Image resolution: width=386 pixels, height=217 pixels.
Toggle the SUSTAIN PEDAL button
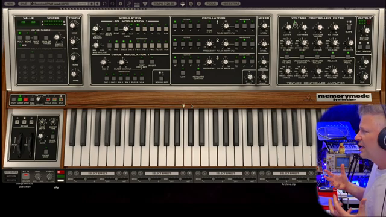click(347, 57)
